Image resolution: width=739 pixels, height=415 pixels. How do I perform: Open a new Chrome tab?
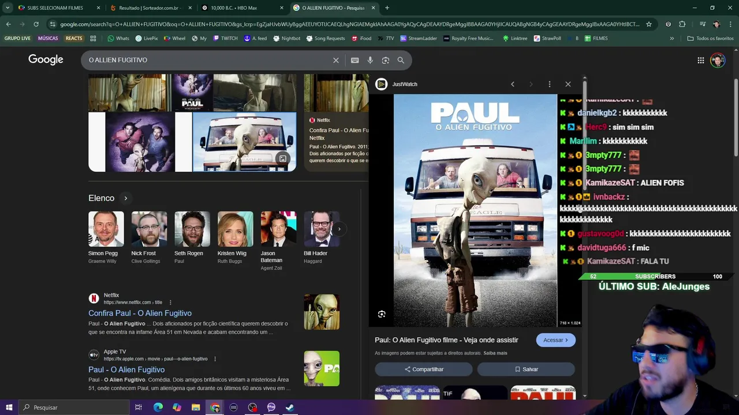(x=387, y=8)
